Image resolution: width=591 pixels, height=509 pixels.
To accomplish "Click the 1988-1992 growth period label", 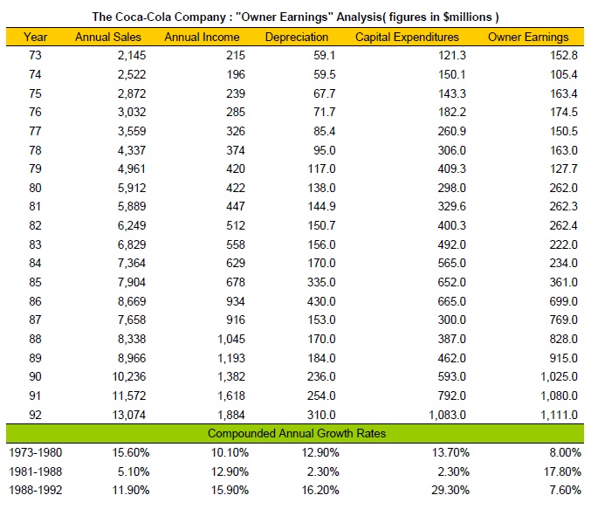I will pyautogui.click(x=36, y=490).
